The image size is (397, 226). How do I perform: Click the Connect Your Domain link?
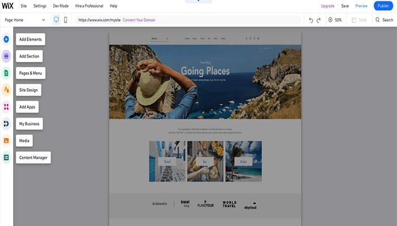coord(139,20)
